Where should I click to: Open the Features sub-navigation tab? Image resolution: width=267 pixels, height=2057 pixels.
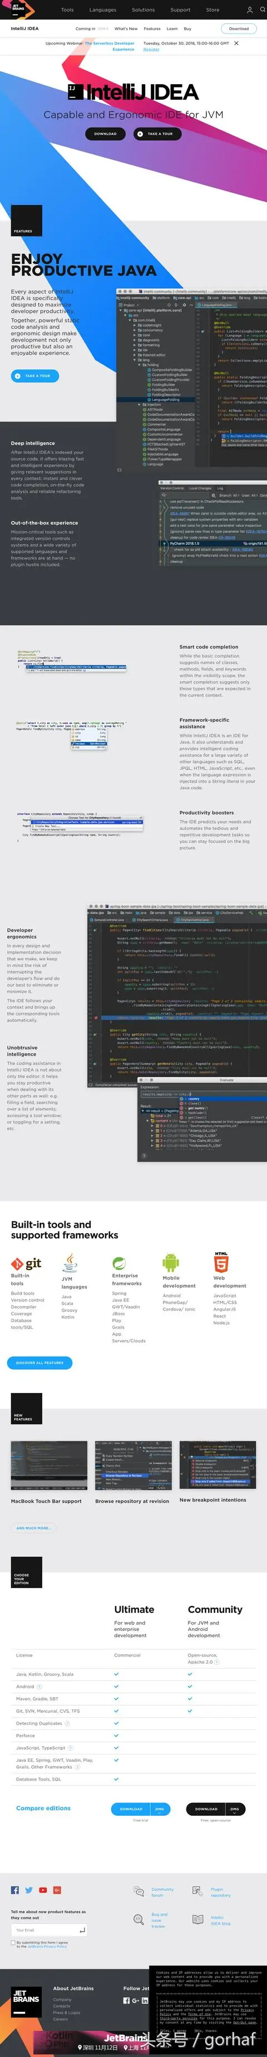(152, 29)
